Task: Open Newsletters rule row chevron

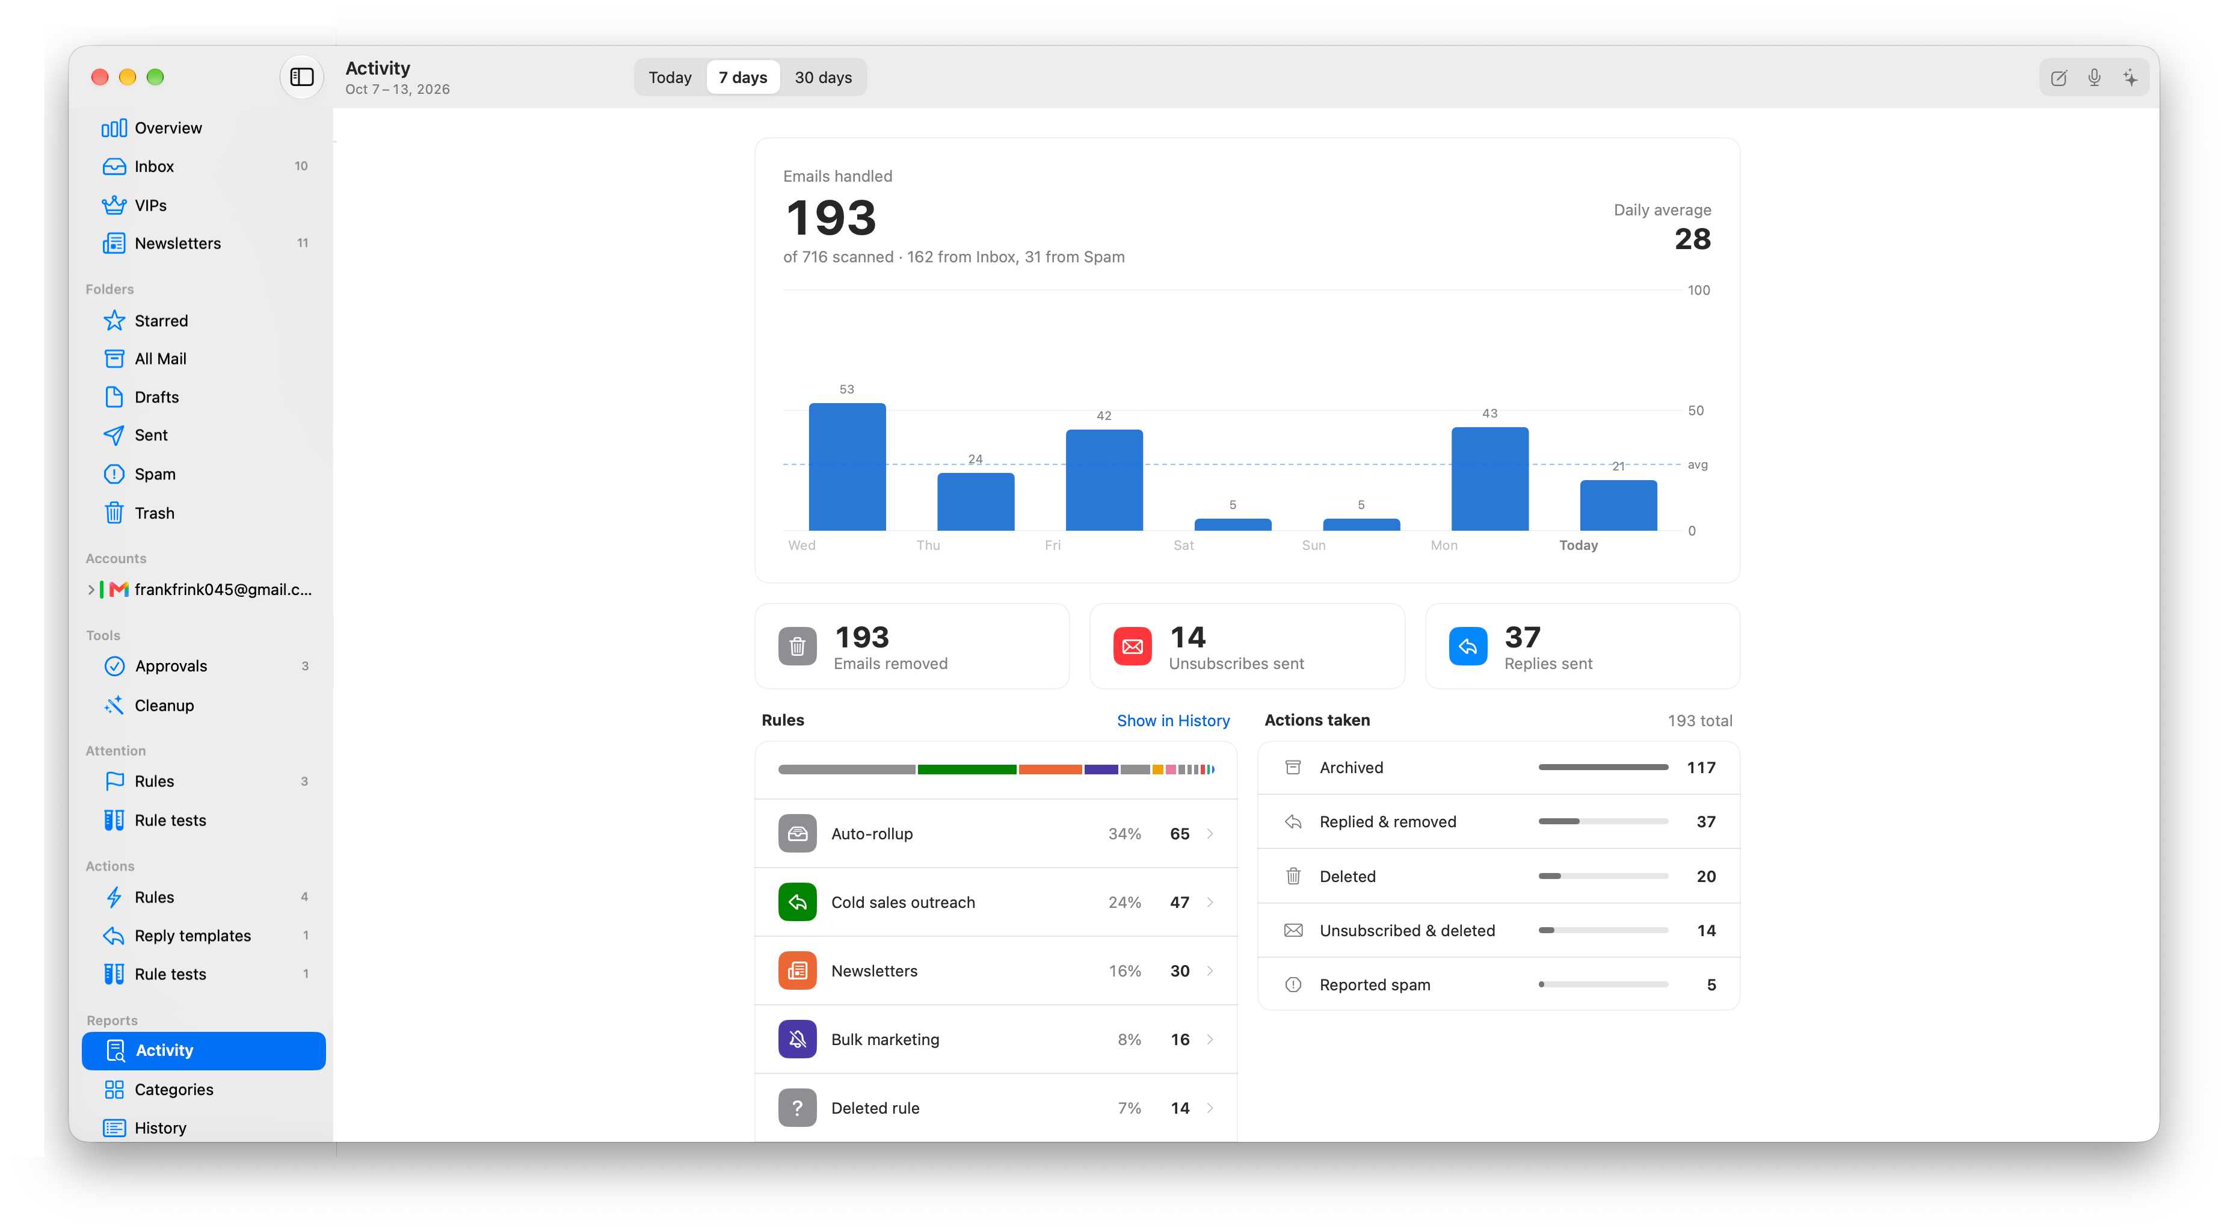Action: (1210, 971)
